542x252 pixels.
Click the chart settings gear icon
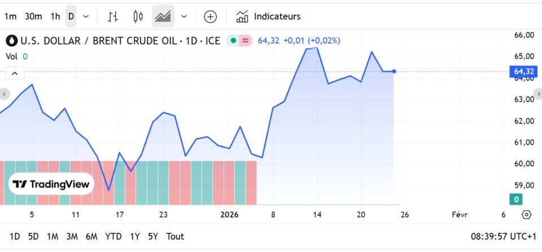[526, 215]
